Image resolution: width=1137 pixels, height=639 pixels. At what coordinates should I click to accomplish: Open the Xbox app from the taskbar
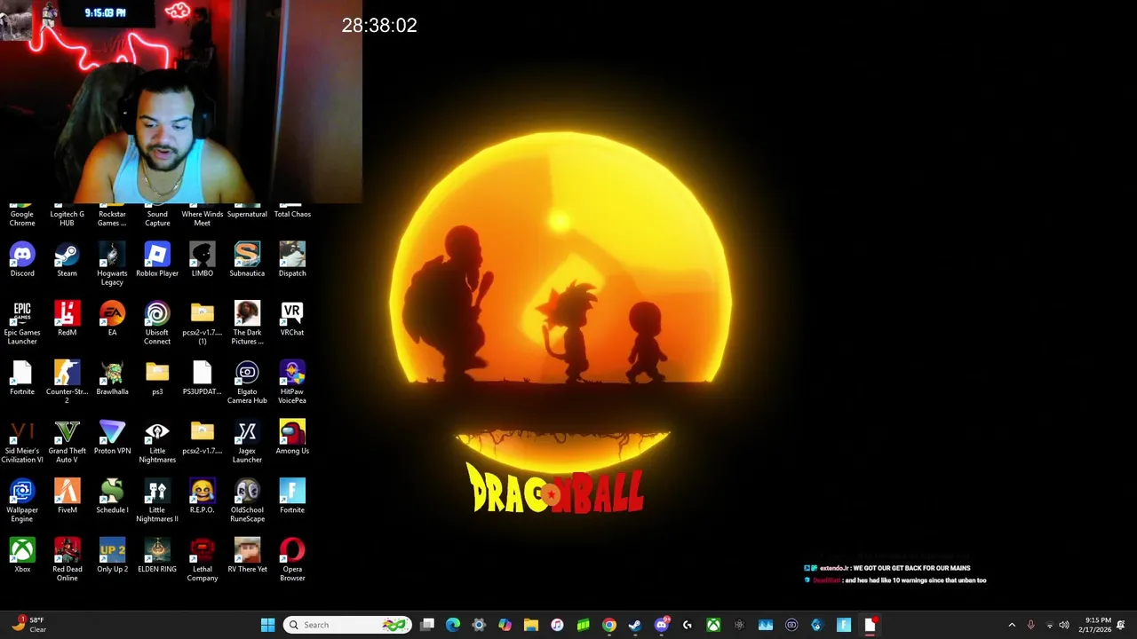coord(713,625)
